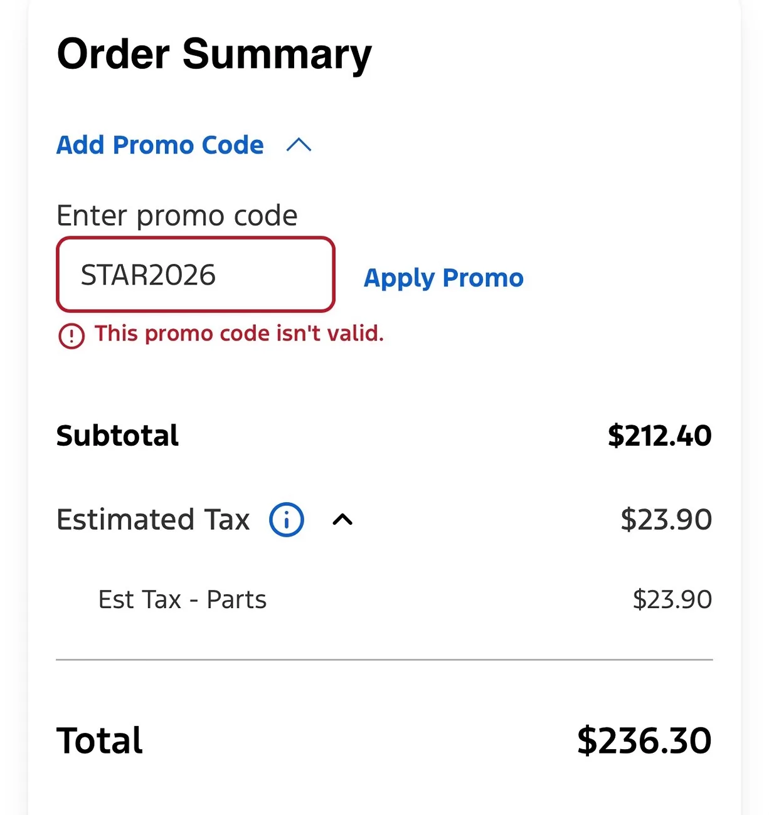This screenshot has width=769, height=815.
Task: Click the Est Tax - Parts row label
Action: [x=183, y=600]
